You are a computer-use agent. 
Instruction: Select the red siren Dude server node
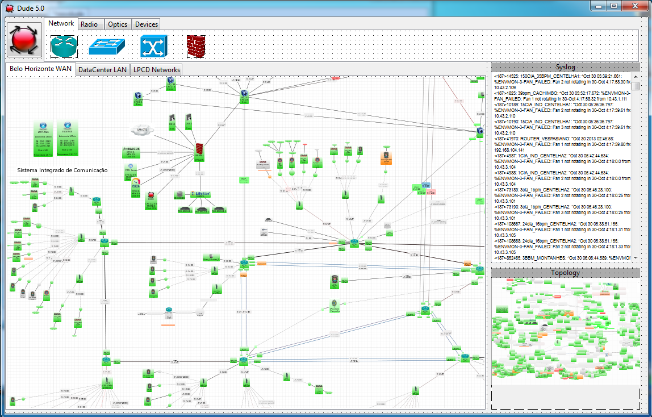click(151, 199)
